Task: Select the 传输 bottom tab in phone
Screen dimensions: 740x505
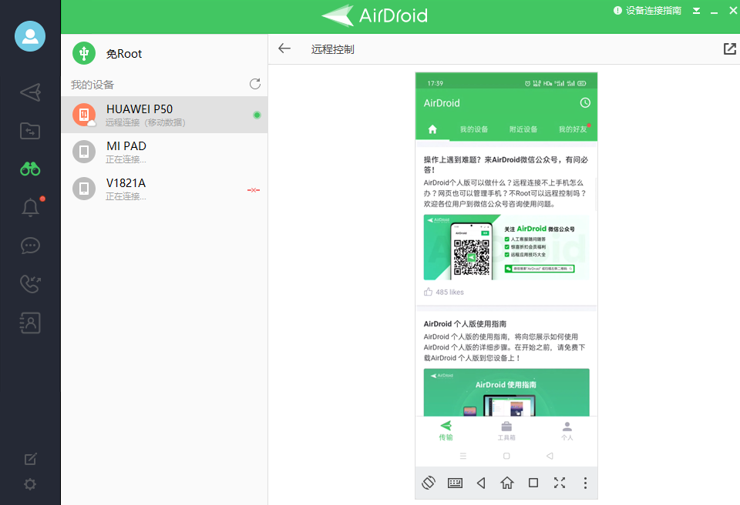Action: click(x=446, y=430)
